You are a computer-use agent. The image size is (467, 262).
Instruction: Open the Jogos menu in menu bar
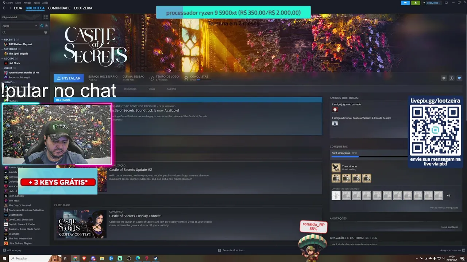(x=37, y=3)
